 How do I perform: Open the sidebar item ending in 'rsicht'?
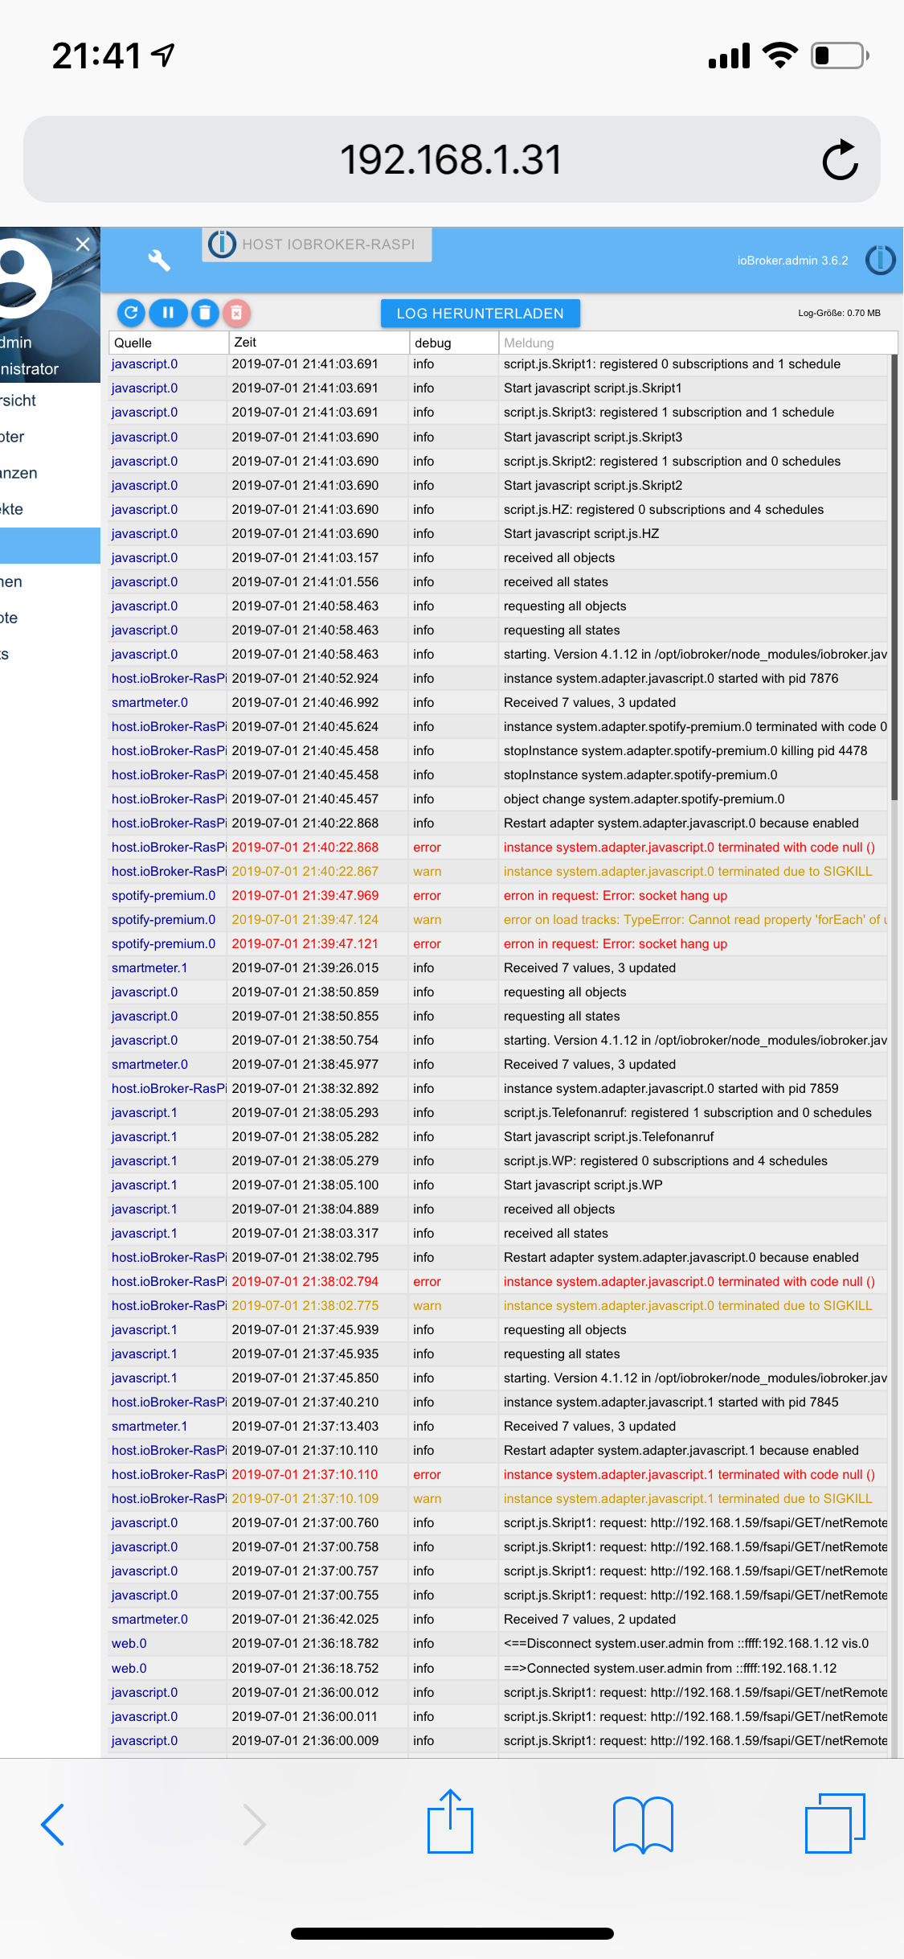pos(50,400)
